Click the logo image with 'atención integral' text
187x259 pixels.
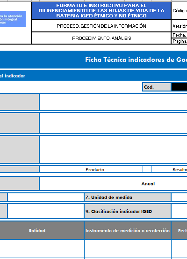tap(13, 19)
